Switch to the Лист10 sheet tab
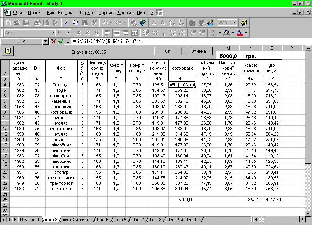This screenshot has width=312, height=225. click(192, 220)
